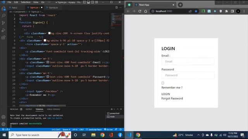This screenshot has height=139, width=248.
Task: Maximize terminal panel with up chevron
Action: (118, 109)
